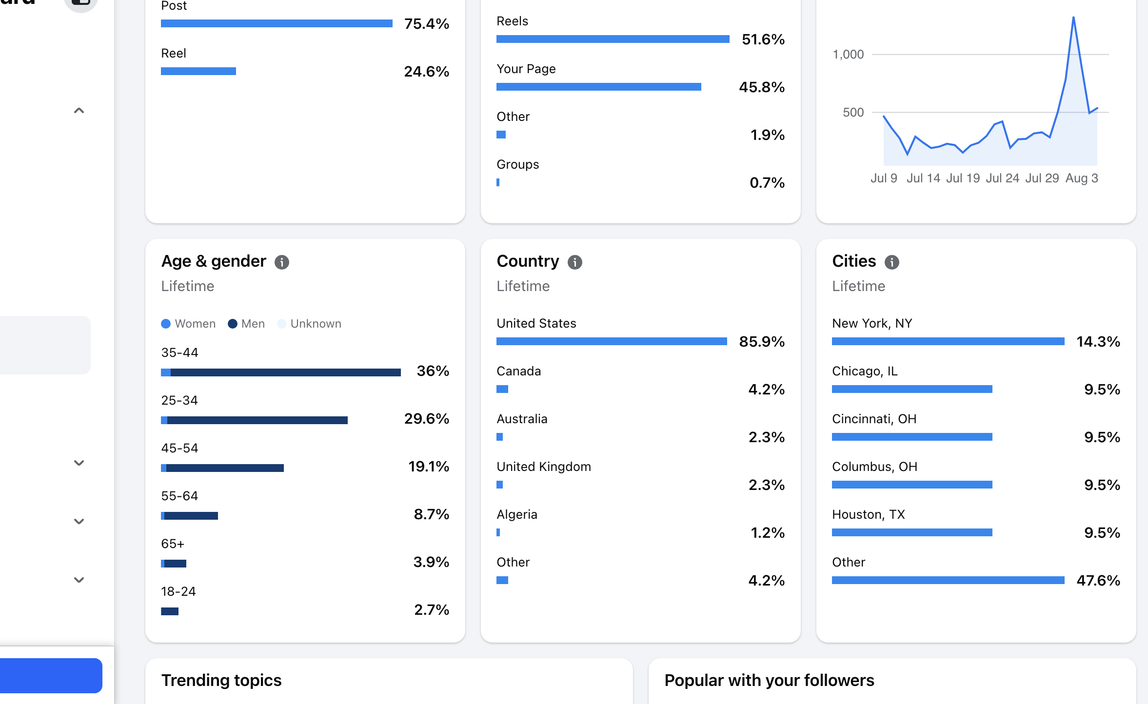
Task: Expand the lowest down chevron in sidebar
Action: (x=79, y=580)
